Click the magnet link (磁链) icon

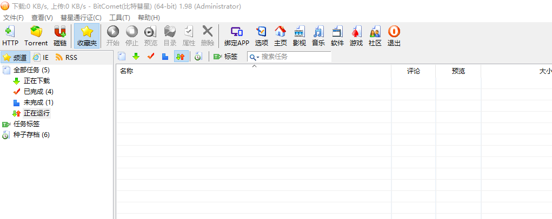click(x=60, y=36)
